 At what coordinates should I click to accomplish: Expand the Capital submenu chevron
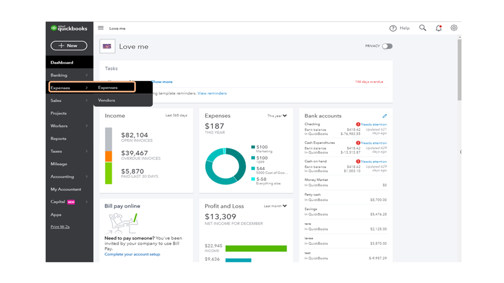coord(86,202)
